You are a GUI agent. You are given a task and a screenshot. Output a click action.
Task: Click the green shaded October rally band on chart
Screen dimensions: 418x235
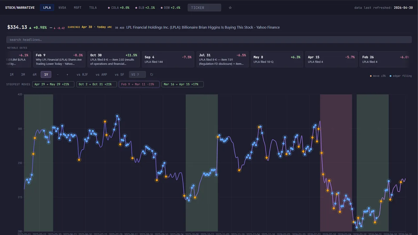(x=201, y=163)
